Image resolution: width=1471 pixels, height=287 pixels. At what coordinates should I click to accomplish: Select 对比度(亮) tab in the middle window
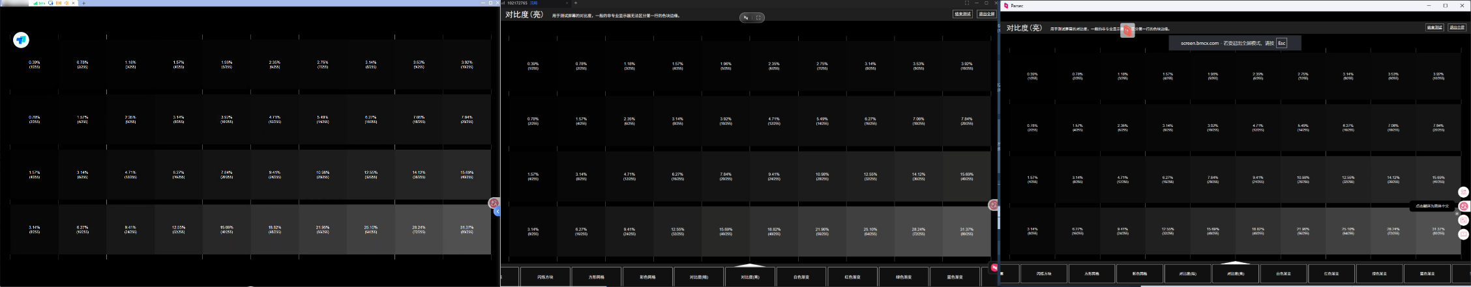[750, 277]
